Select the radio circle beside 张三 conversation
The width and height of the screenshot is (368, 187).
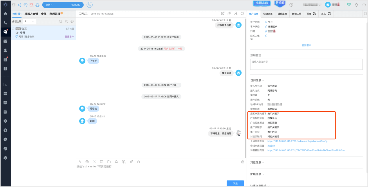[13, 29]
